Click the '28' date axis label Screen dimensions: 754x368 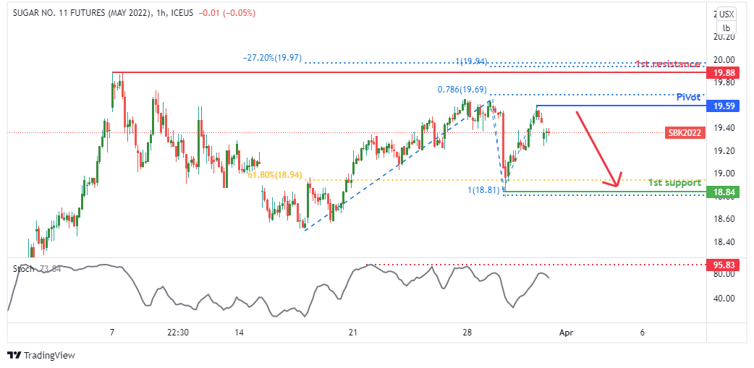tap(468, 333)
